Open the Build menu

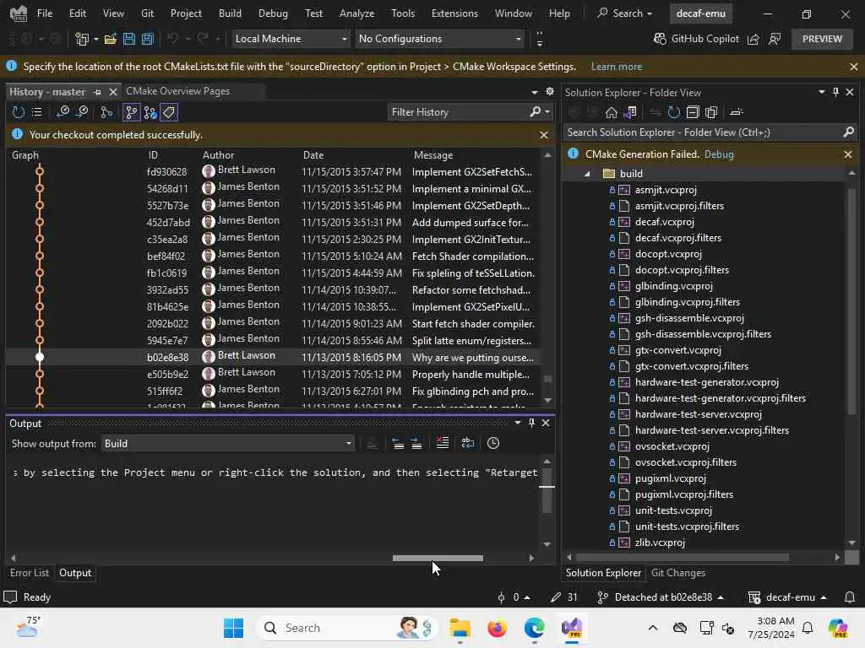tap(230, 13)
